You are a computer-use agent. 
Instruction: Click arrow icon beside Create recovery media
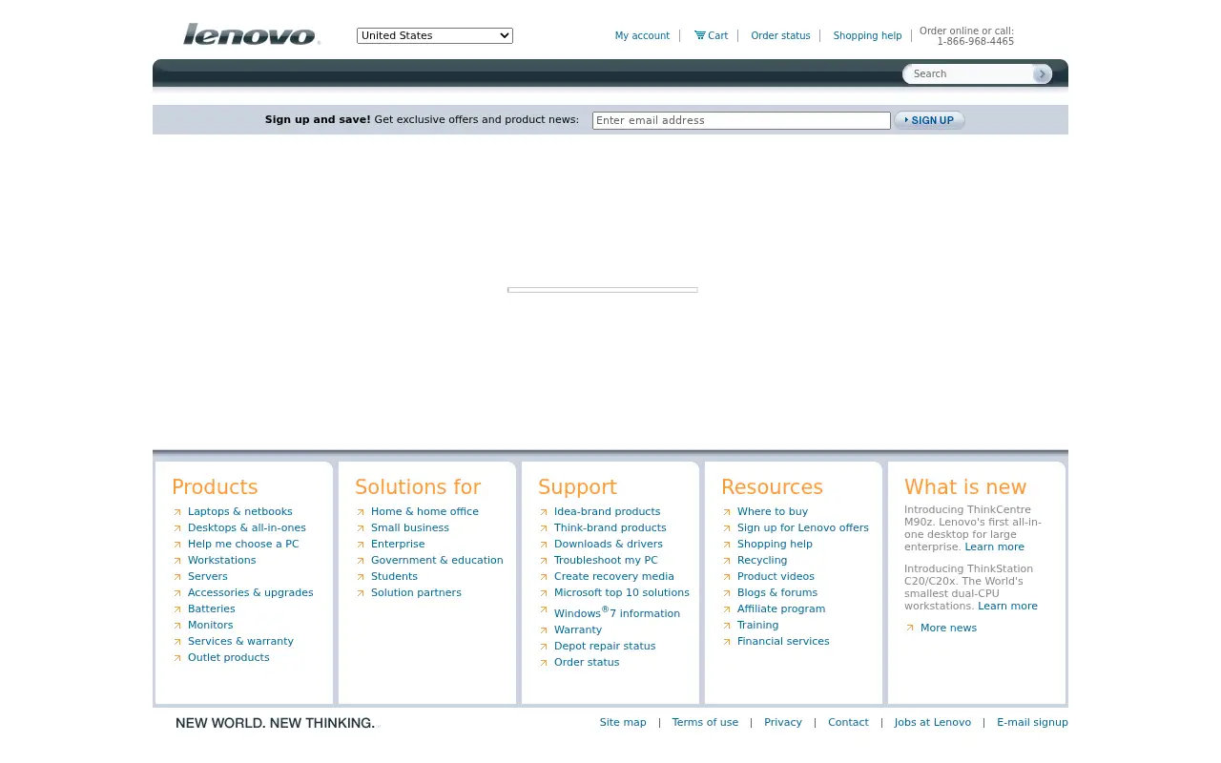[544, 577]
